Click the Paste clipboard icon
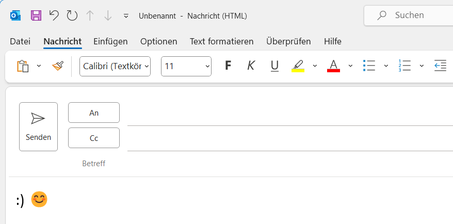 (23, 66)
